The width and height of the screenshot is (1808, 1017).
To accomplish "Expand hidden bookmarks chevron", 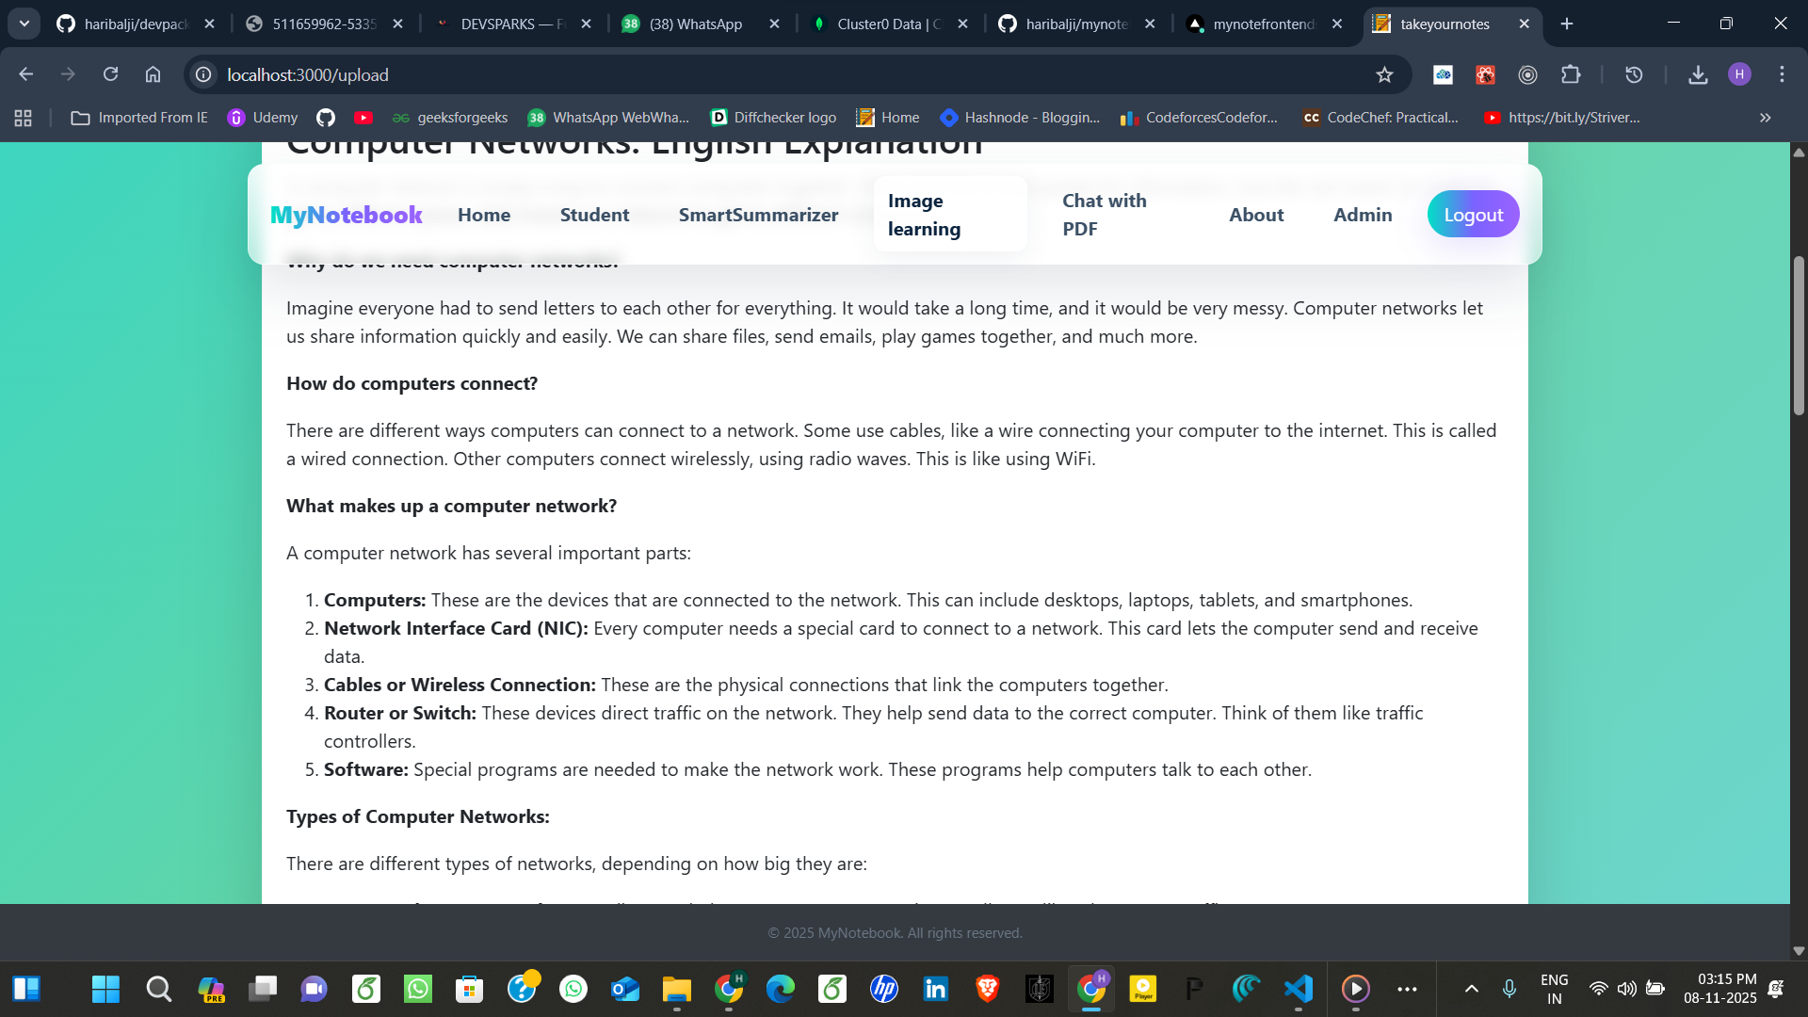I will tap(1765, 118).
